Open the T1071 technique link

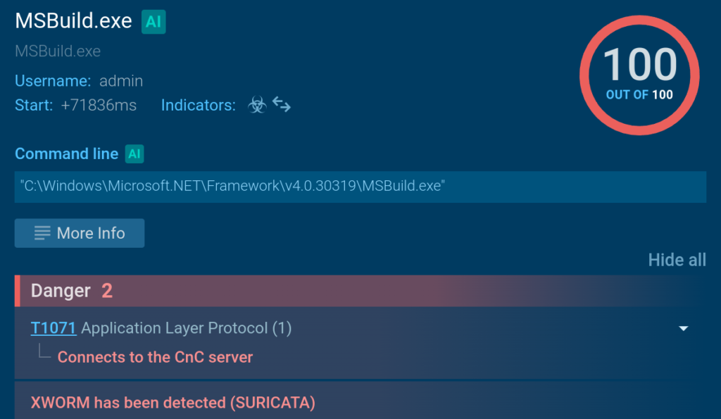[54, 328]
